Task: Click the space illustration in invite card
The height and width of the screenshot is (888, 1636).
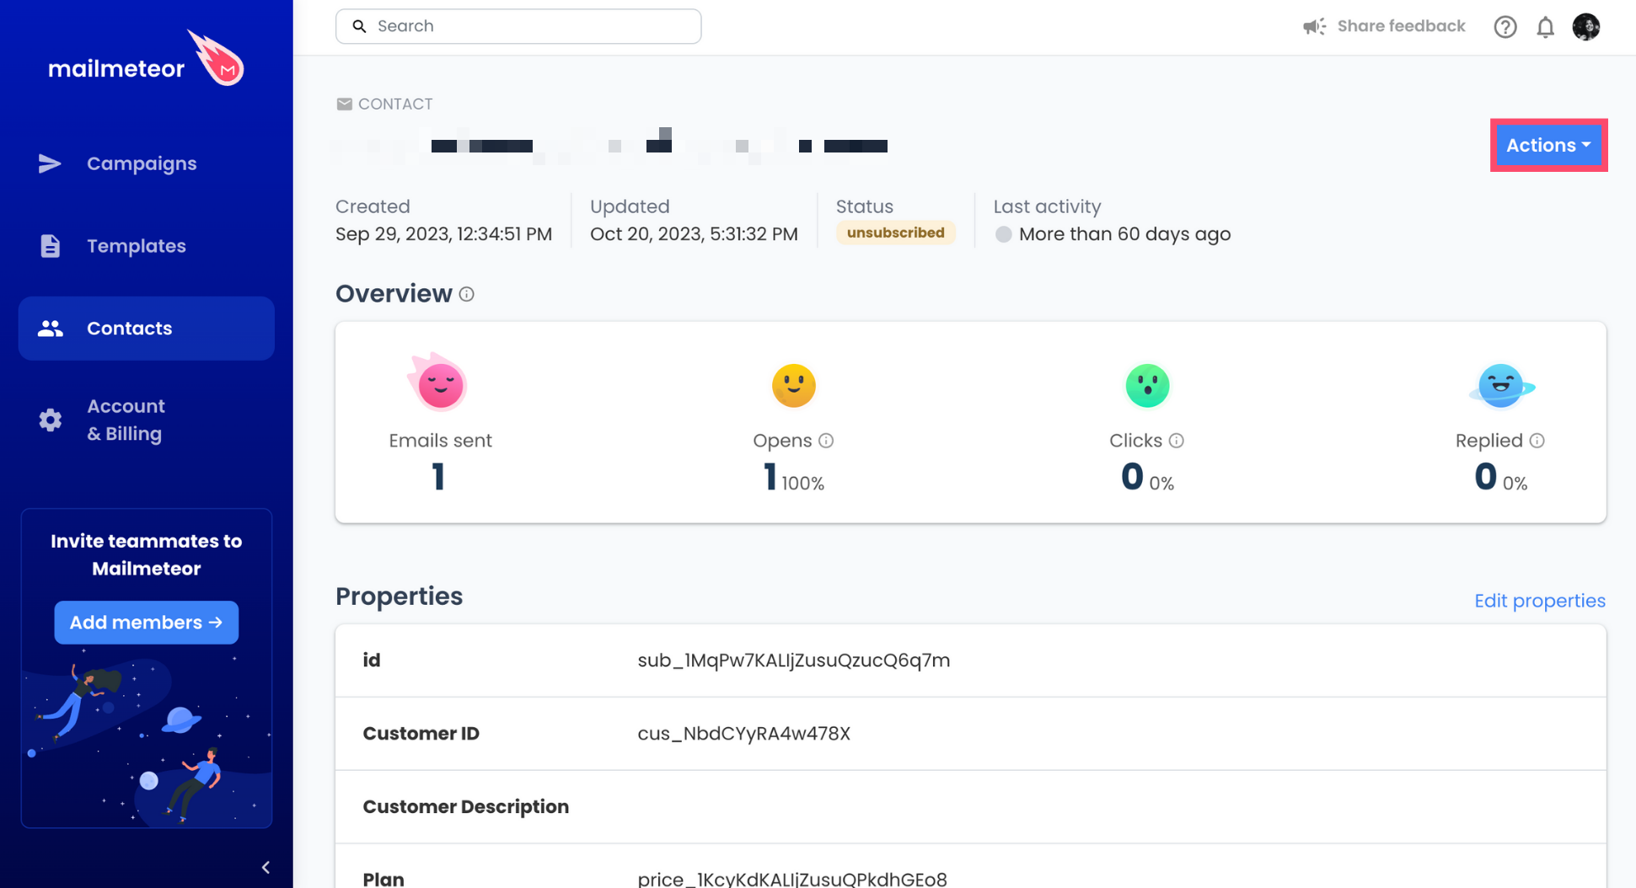Action: [x=147, y=740]
